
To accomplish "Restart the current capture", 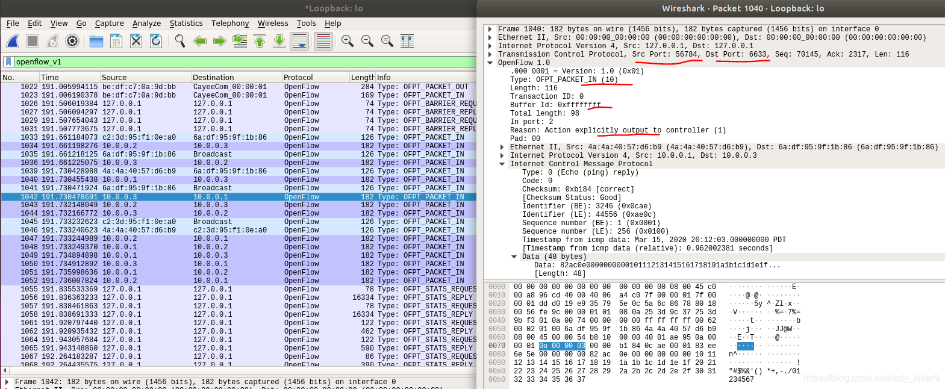I will pyautogui.click(x=52, y=41).
